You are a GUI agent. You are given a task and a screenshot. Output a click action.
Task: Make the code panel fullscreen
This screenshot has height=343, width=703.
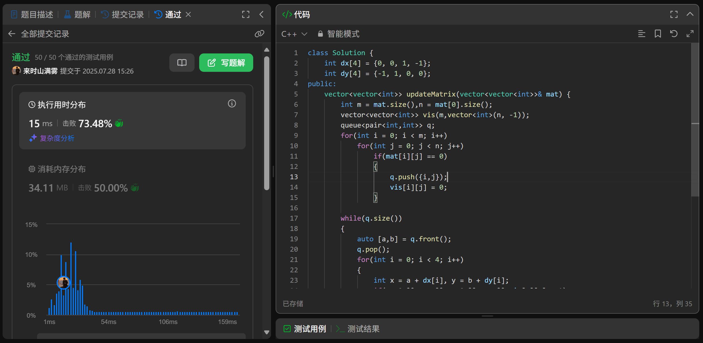tap(674, 14)
